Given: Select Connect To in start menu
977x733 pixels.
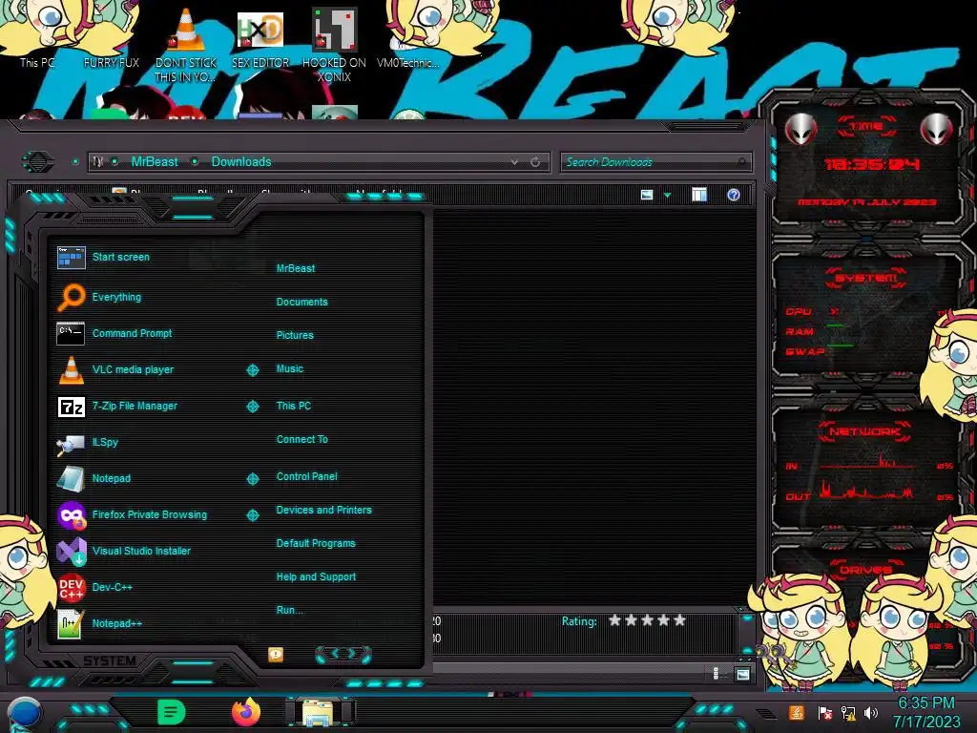Looking at the screenshot, I should tap(302, 439).
